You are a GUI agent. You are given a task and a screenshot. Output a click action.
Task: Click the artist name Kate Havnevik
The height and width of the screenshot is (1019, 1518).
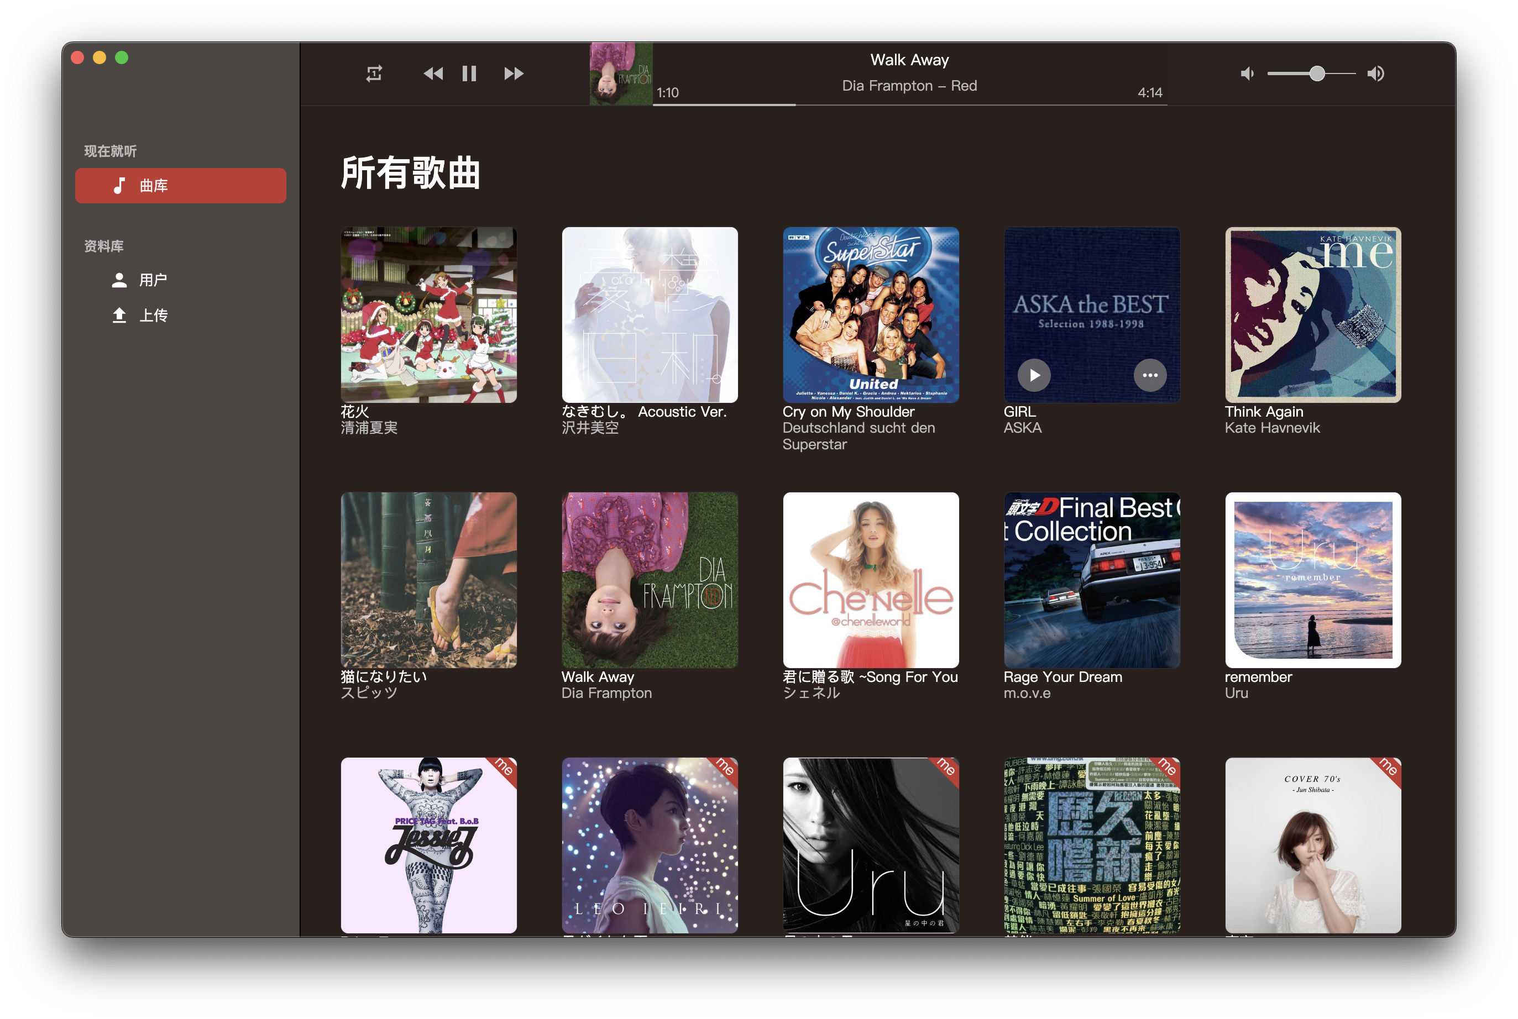coord(1272,428)
